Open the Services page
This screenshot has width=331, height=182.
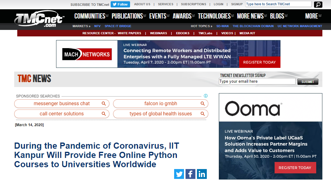[165, 4]
